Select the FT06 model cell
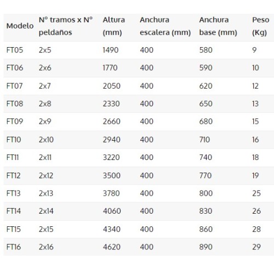 [15, 68]
